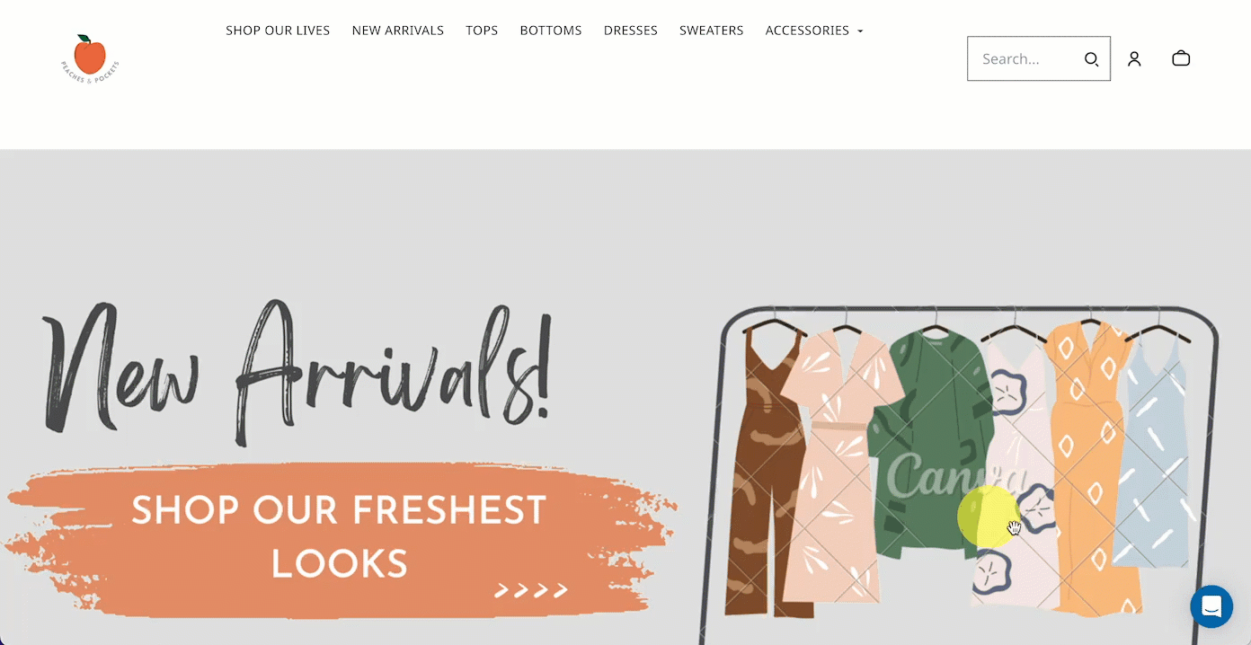Open the shopping bag cart icon
The height and width of the screenshot is (645, 1251).
(x=1181, y=58)
